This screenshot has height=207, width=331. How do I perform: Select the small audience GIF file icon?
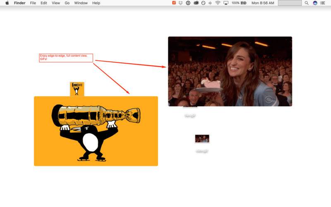click(202, 139)
